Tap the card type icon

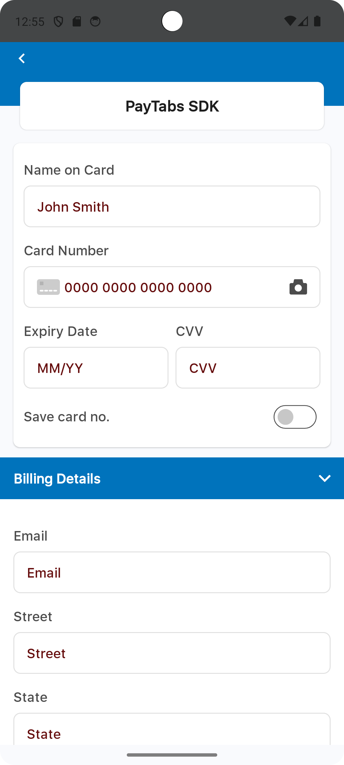(48, 287)
